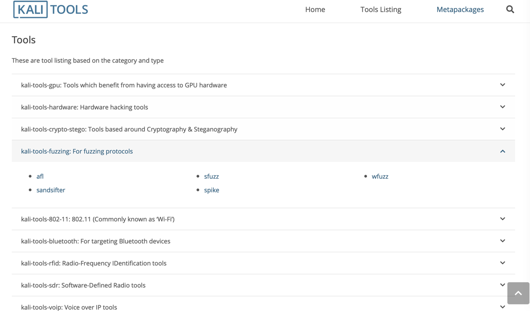Click 'These are tool listing' description text
The height and width of the screenshot is (311, 530).
[x=87, y=60]
